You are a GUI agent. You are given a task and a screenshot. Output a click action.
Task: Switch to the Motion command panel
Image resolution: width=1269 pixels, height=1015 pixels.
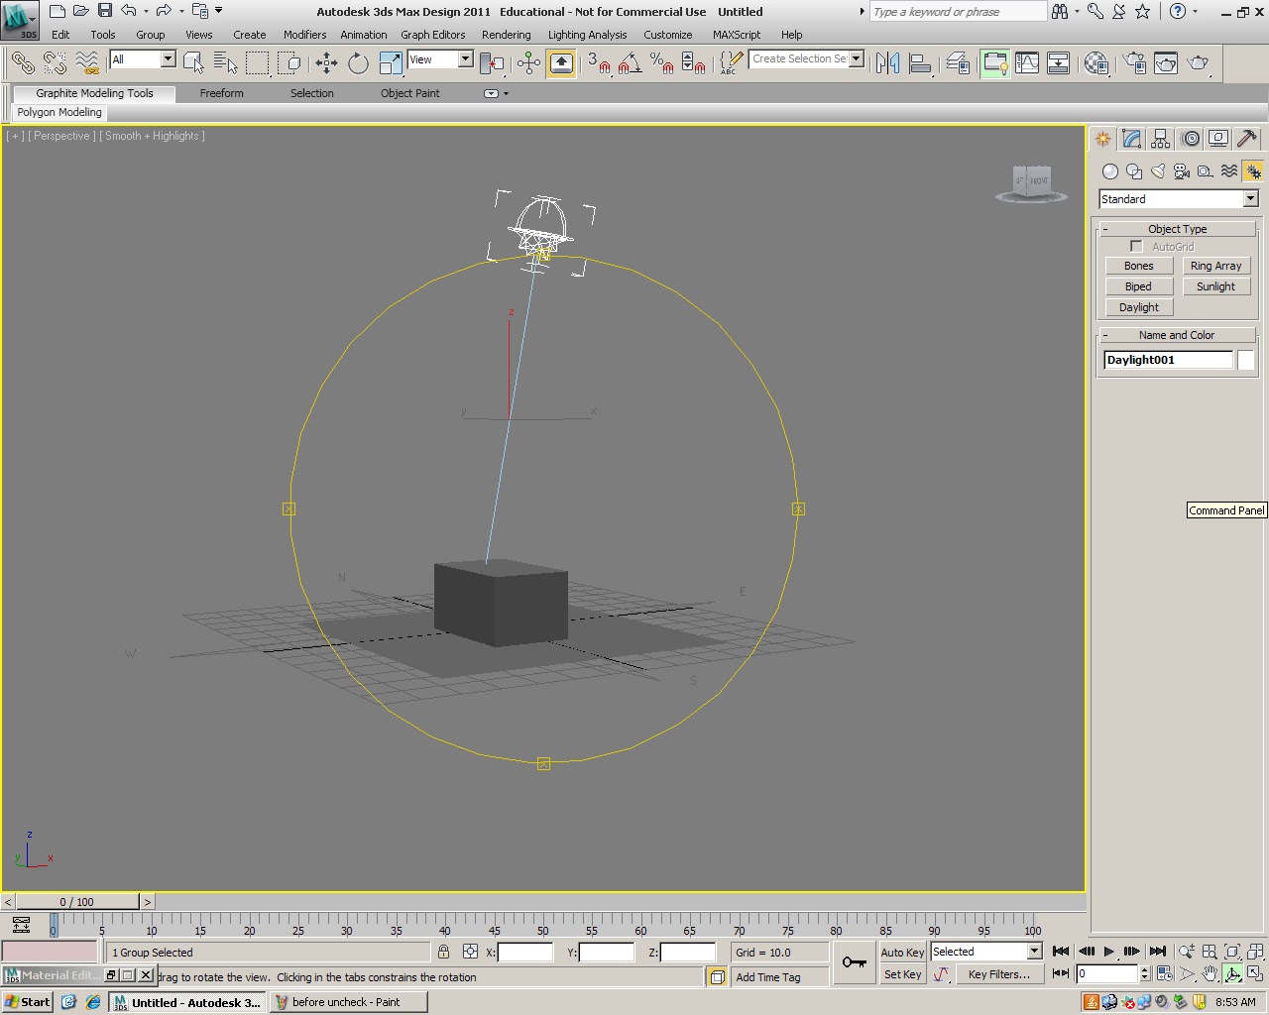(1191, 139)
